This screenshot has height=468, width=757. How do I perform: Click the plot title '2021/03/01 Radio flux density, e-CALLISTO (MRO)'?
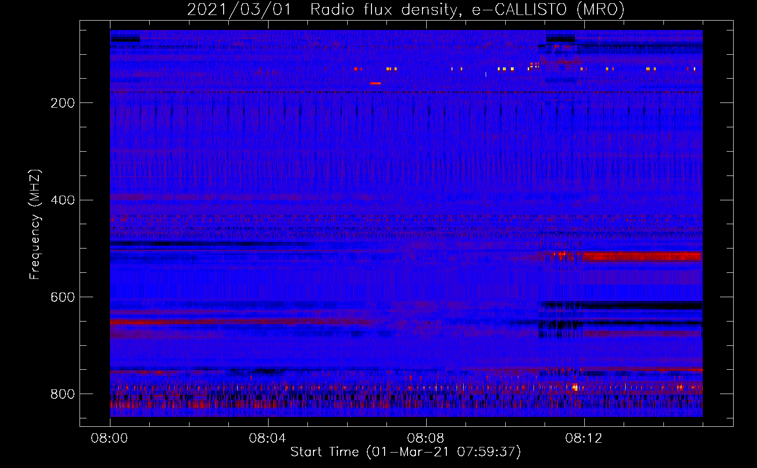click(406, 10)
